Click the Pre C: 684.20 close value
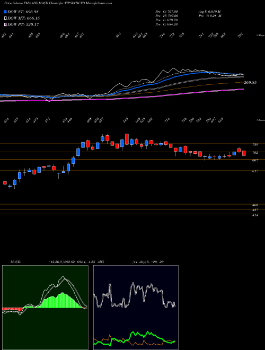Viewport: 265px width, 350px height. pyautogui.click(x=166, y=24)
